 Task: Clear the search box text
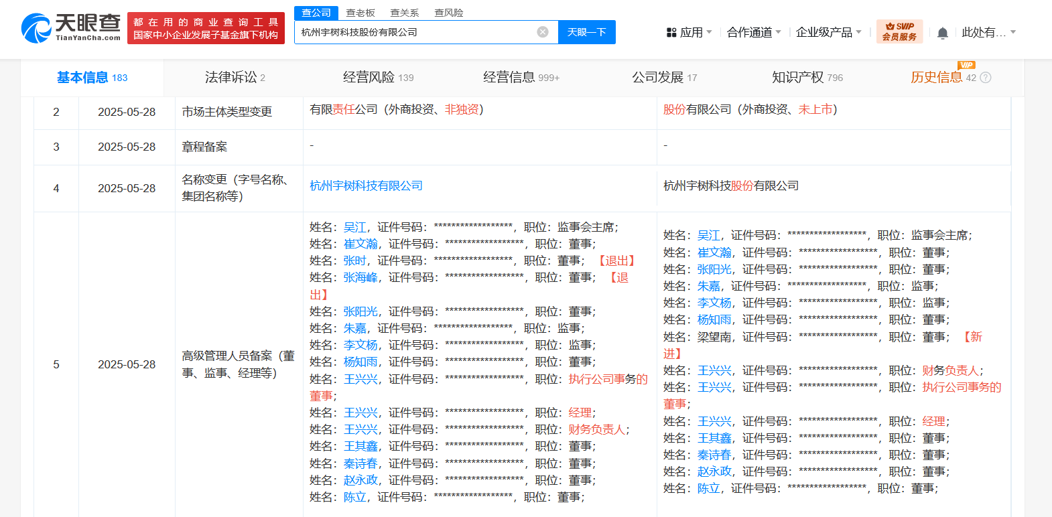(543, 32)
